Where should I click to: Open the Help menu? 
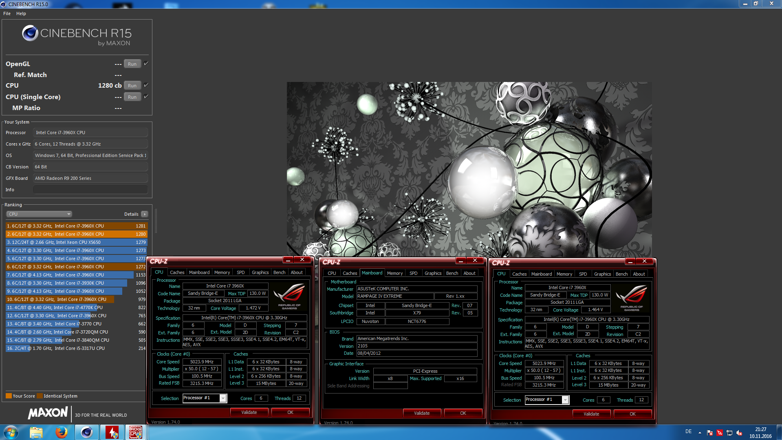click(21, 13)
